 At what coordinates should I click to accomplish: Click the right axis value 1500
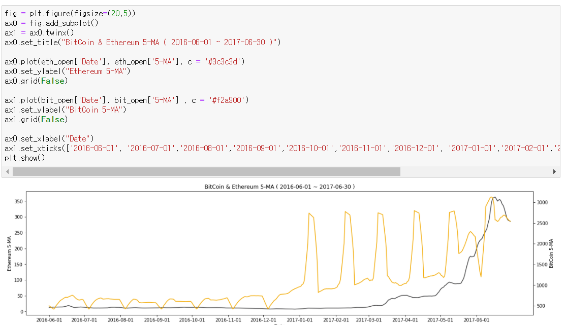point(542,265)
